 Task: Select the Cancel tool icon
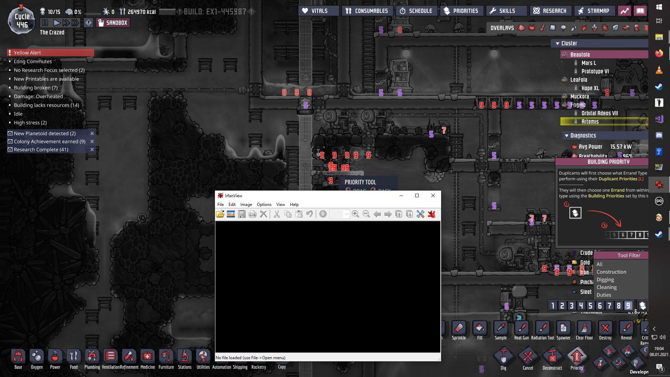[528, 357]
